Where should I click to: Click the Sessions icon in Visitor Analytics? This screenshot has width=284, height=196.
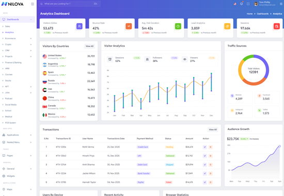pyautogui.click(x=110, y=59)
